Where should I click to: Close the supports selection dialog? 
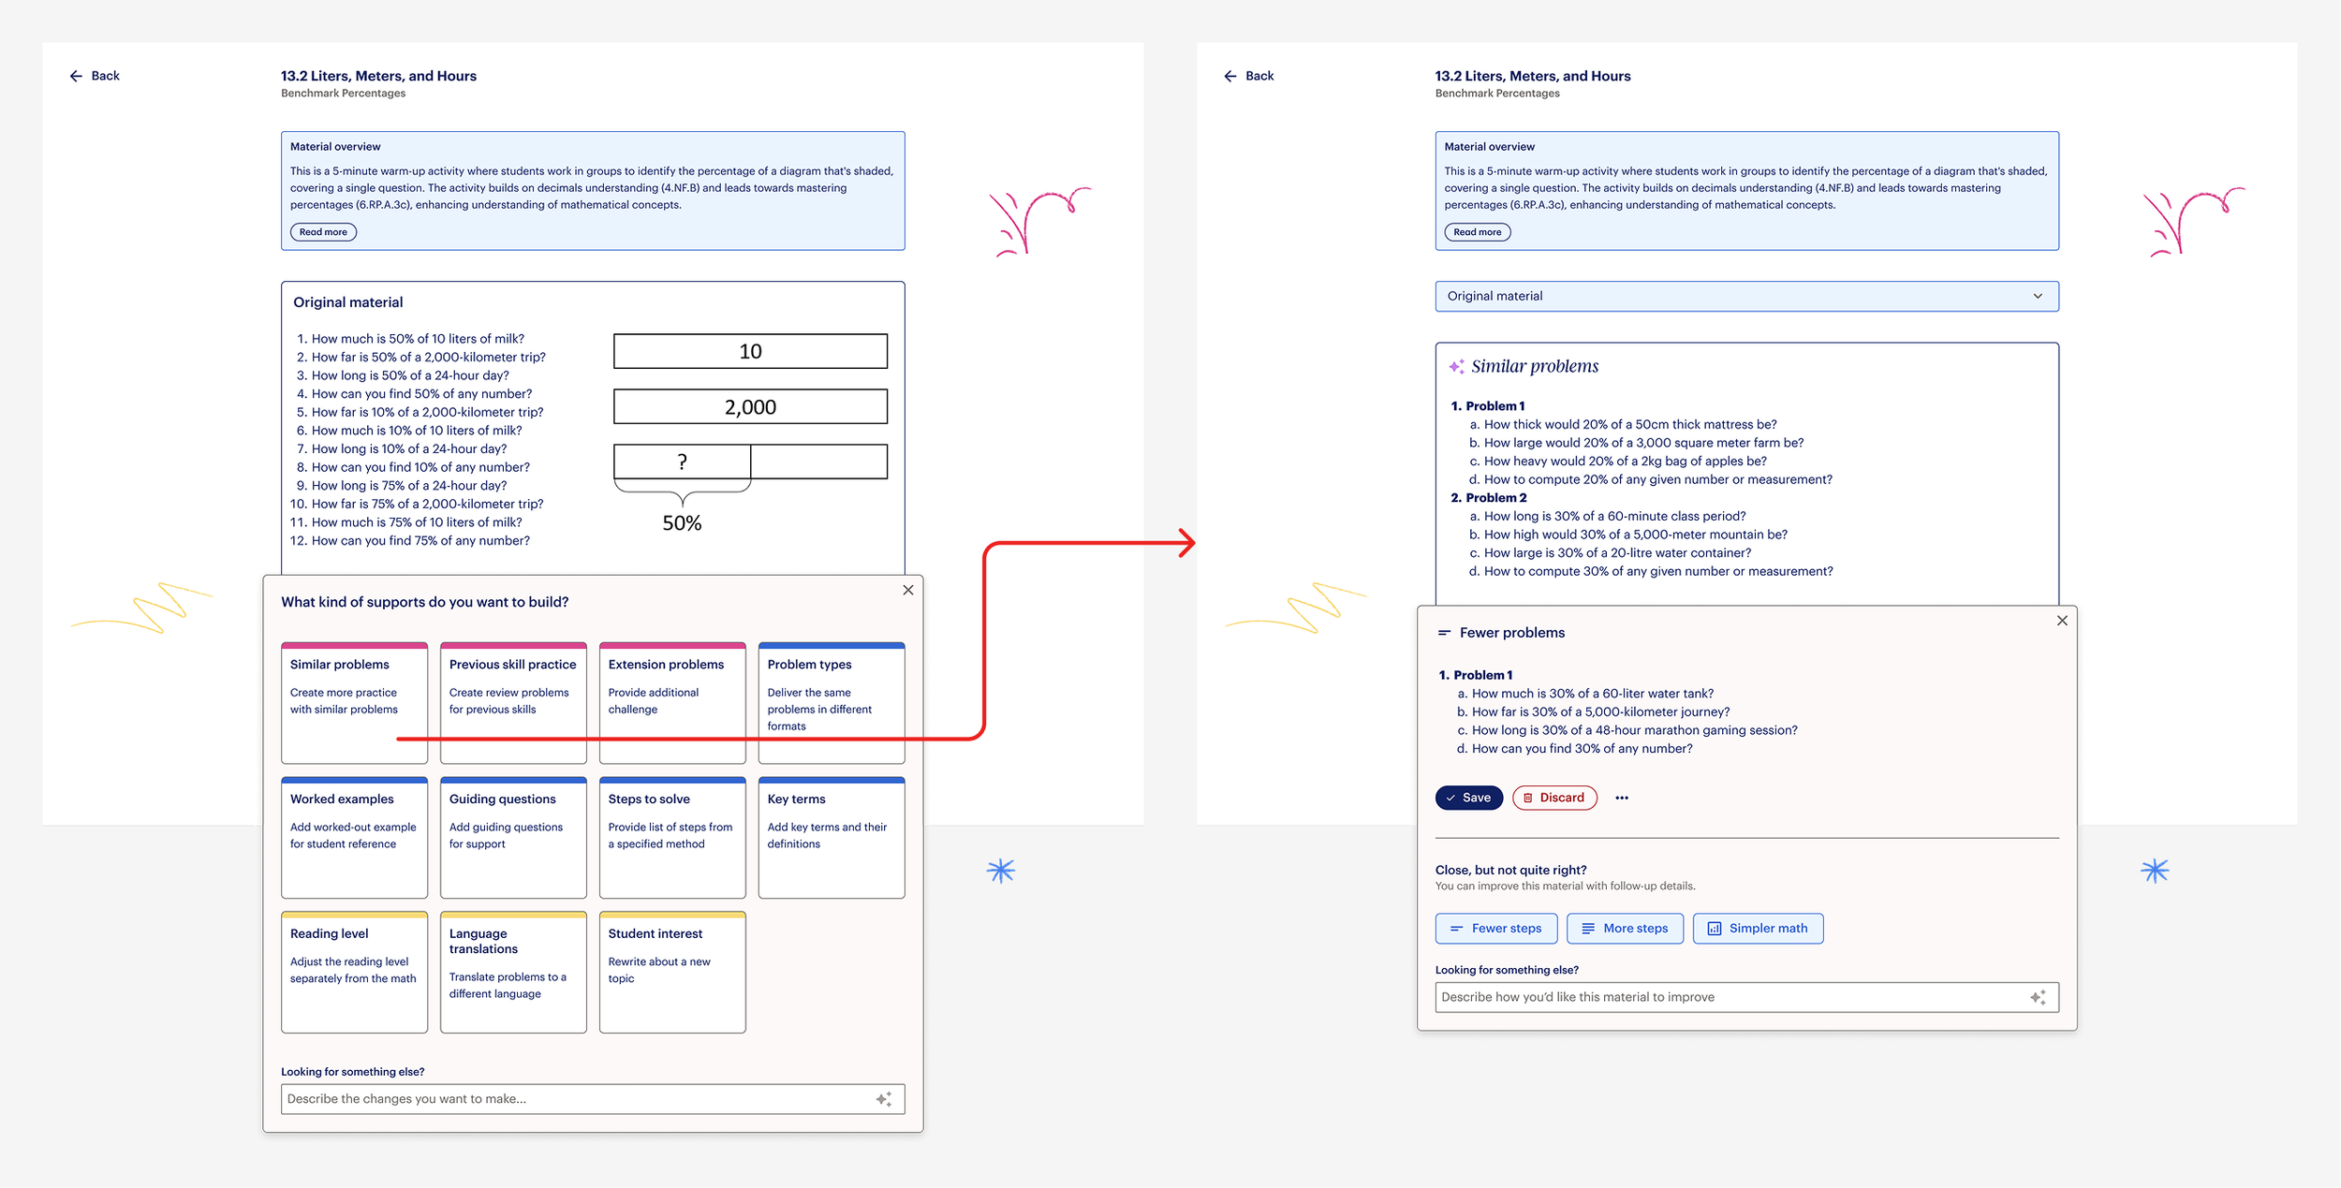(x=907, y=590)
